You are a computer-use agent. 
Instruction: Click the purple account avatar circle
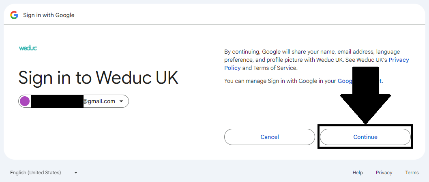click(25, 101)
